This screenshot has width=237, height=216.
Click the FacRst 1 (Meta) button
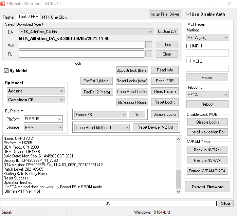pos(96,81)
